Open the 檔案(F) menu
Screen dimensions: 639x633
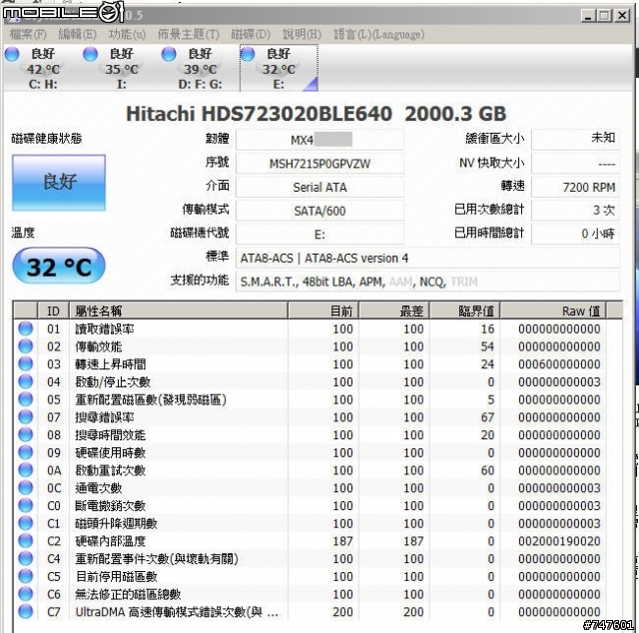(28, 34)
